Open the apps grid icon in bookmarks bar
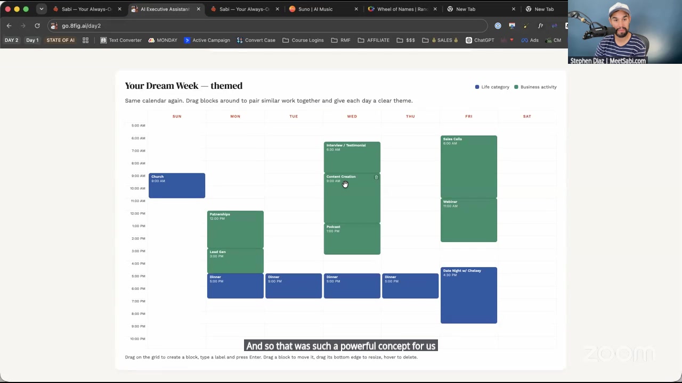The image size is (682, 383). click(85, 40)
